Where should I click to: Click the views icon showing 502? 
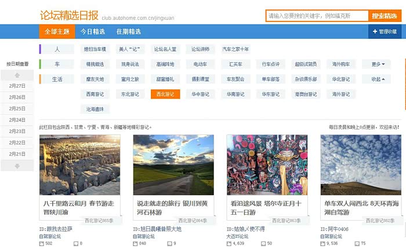(x=42, y=243)
